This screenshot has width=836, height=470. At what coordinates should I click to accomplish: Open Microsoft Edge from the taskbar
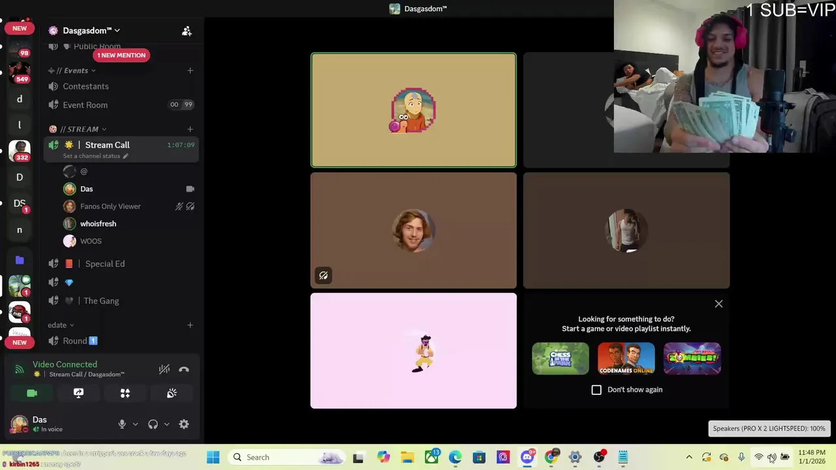[455, 458]
